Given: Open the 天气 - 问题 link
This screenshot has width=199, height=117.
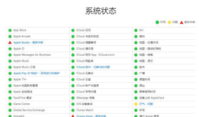Looking at the screenshot, I should tap(146, 104).
